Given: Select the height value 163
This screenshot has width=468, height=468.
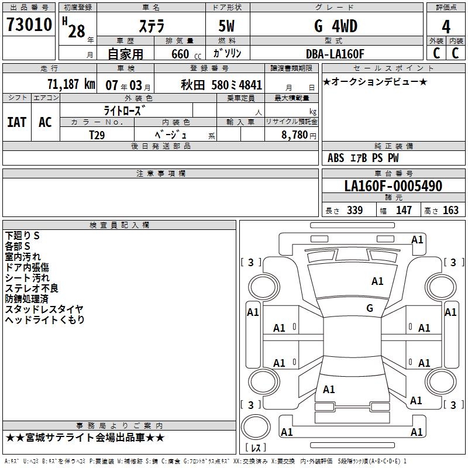Looking at the screenshot, I should (450, 210).
